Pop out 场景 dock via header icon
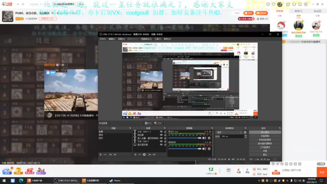 click(130, 128)
